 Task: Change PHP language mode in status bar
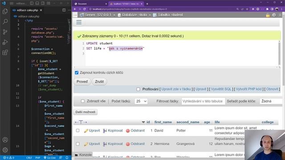click(37, 158)
